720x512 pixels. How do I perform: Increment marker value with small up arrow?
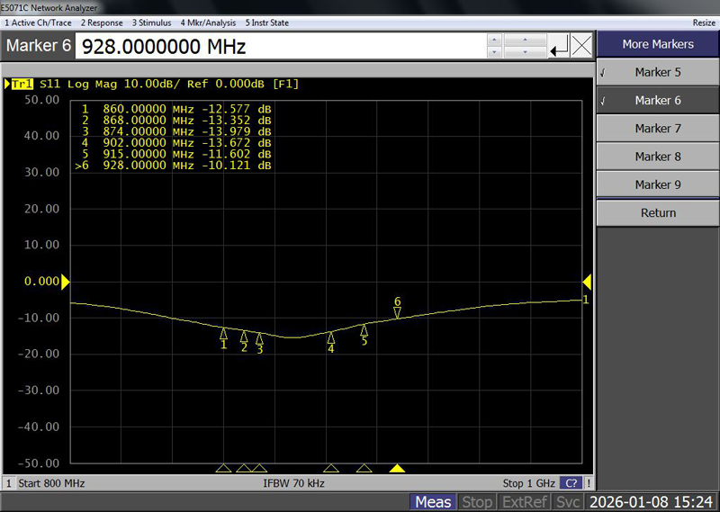tap(493, 39)
